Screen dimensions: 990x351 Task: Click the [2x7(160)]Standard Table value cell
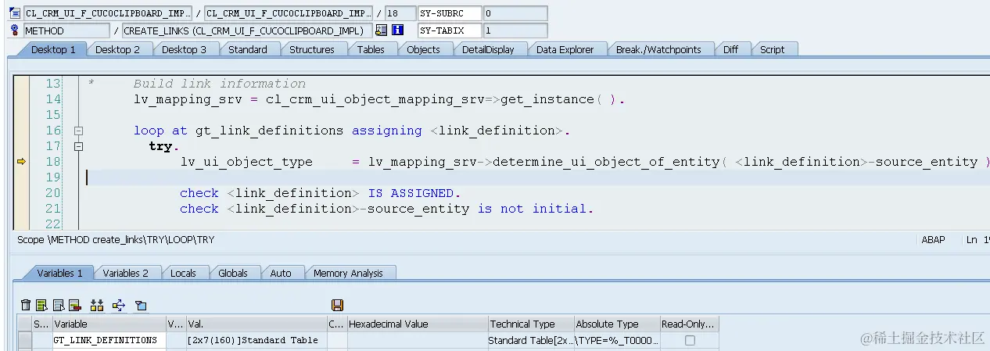pyautogui.click(x=256, y=340)
